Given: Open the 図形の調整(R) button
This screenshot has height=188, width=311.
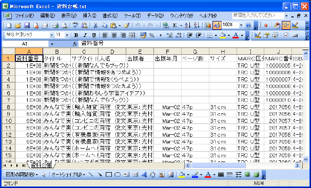Looking at the screenshot, I should pyautogui.click(x=22, y=174).
